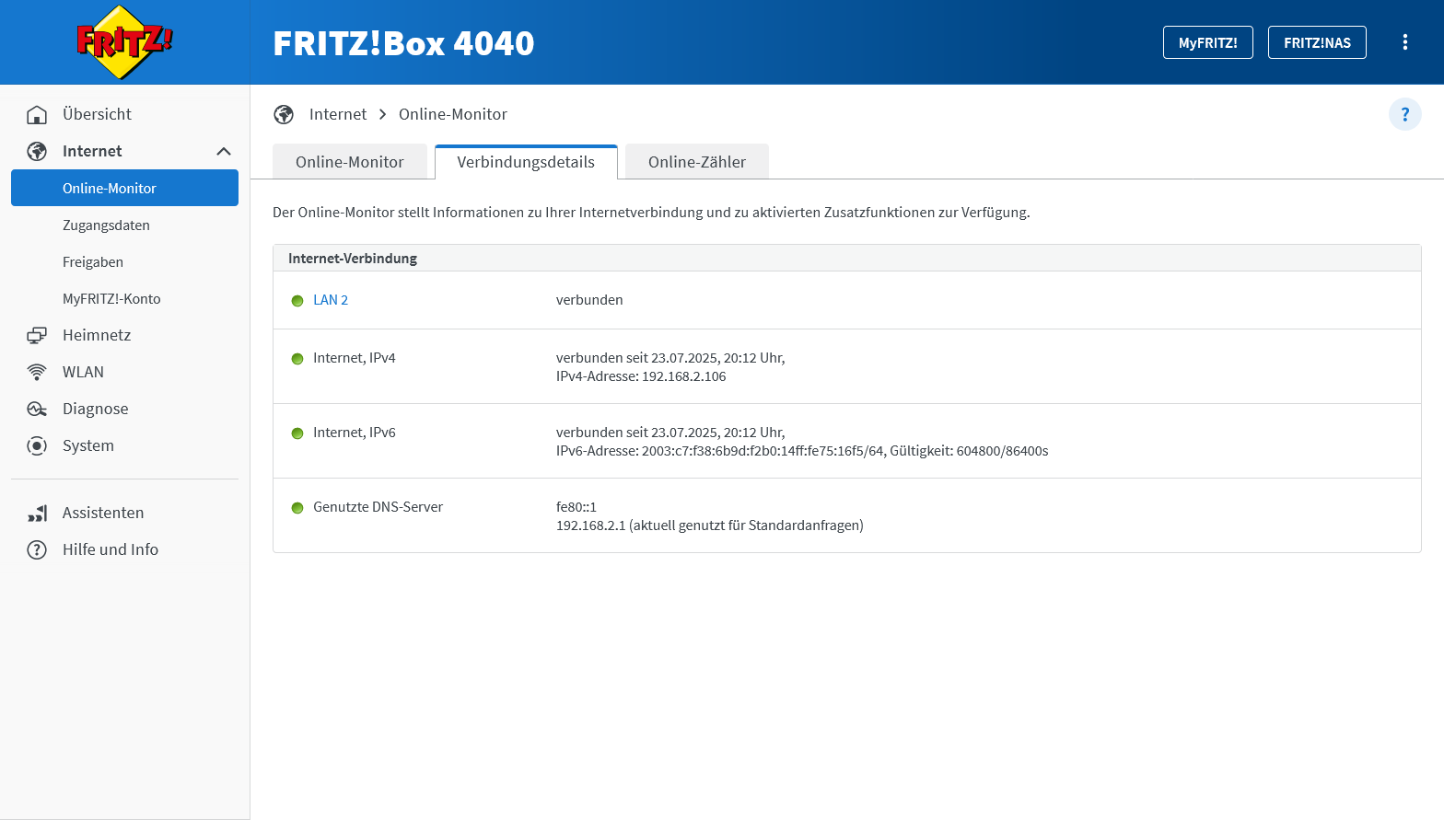The height and width of the screenshot is (820, 1444).
Task: Click the 'verbunden' status for LAN 2
Action: click(x=589, y=300)
